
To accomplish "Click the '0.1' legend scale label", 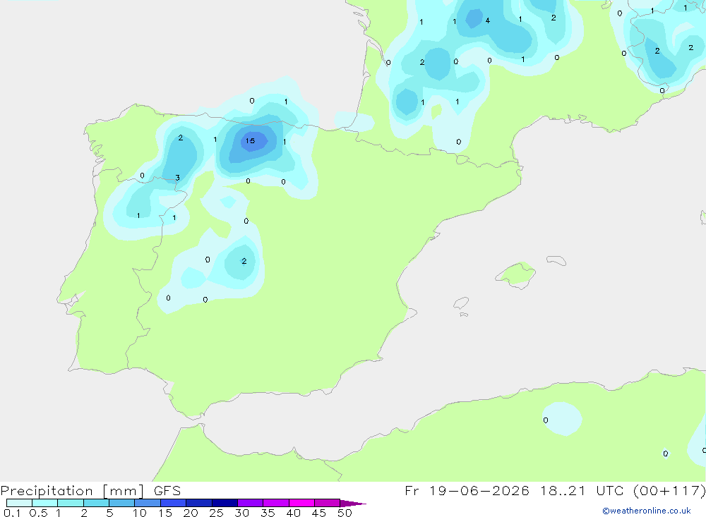I will (12, 513).
